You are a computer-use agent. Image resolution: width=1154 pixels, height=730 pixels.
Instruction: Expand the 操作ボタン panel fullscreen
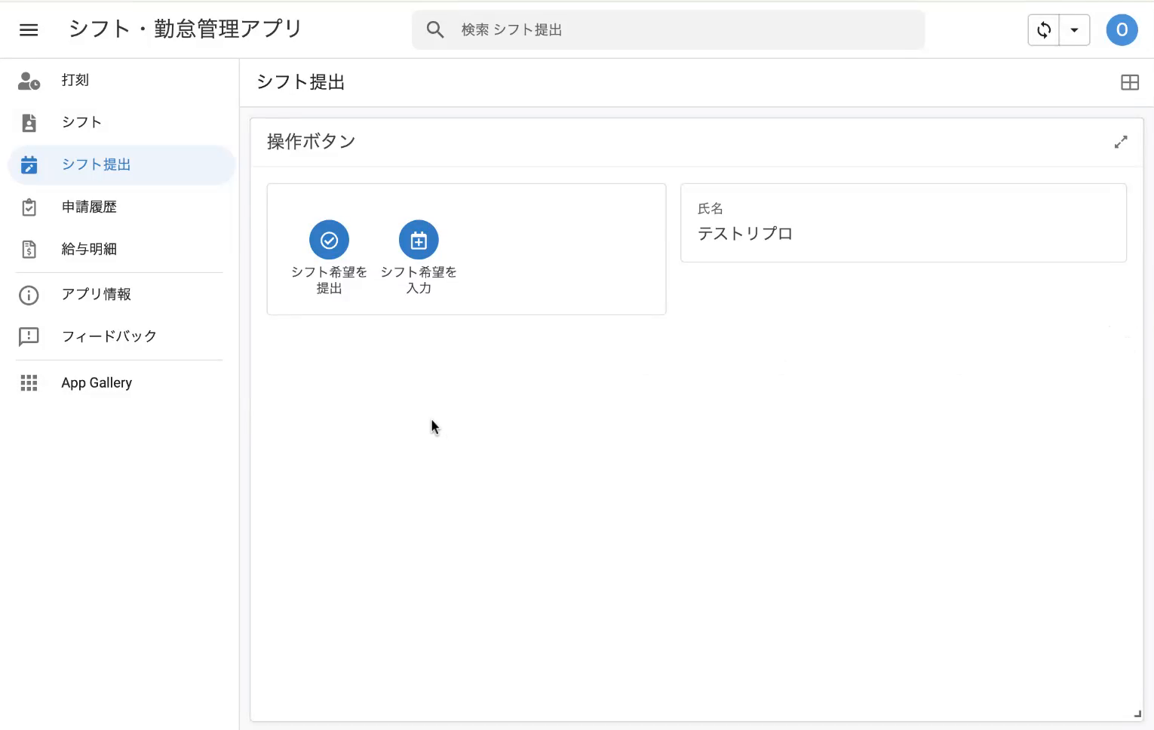tap(1121, 142)
